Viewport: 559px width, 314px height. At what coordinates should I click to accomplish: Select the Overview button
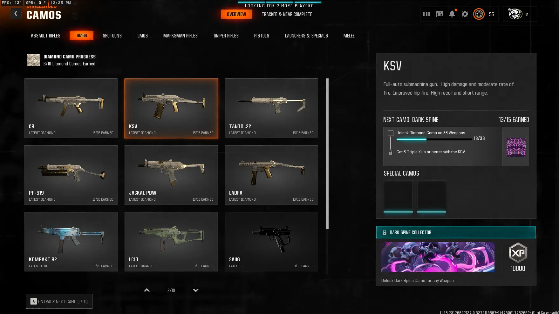(x=236, y=14)
